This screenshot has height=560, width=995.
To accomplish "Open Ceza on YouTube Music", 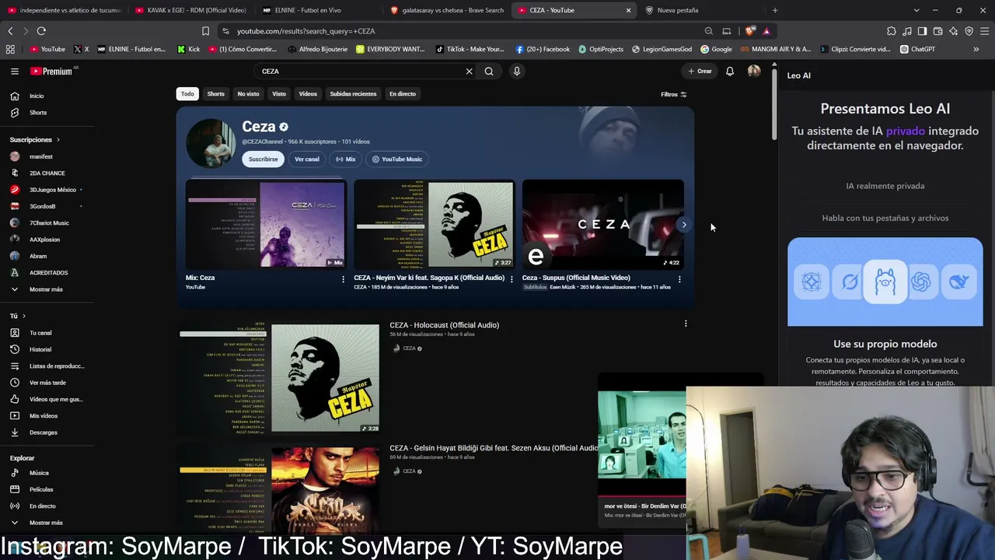I will click(397, 159).
